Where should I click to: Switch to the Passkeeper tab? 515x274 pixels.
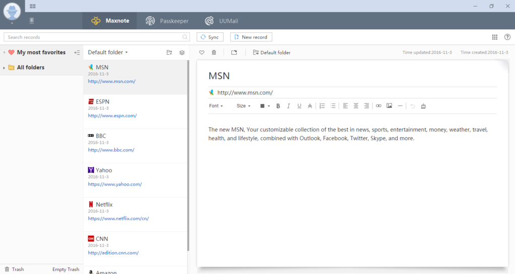(167, 21)
